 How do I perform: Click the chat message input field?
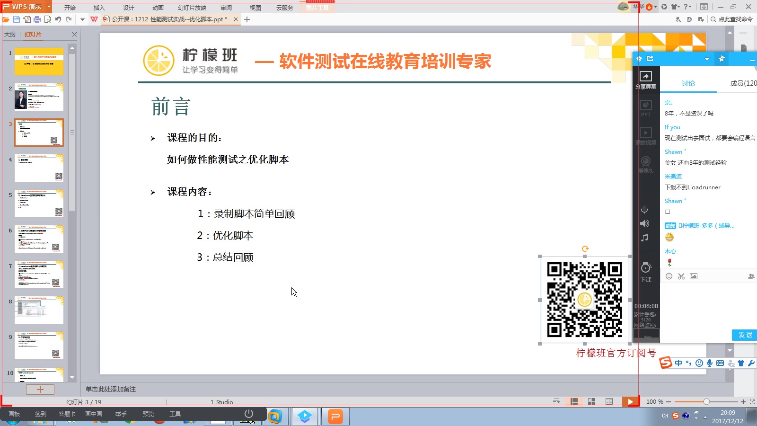(x=708, y=305)
